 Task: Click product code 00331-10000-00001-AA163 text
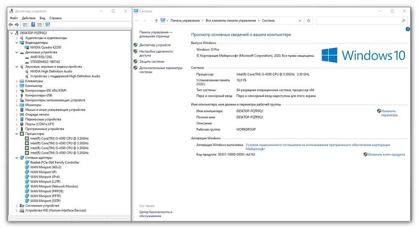(x=237, y=155)
